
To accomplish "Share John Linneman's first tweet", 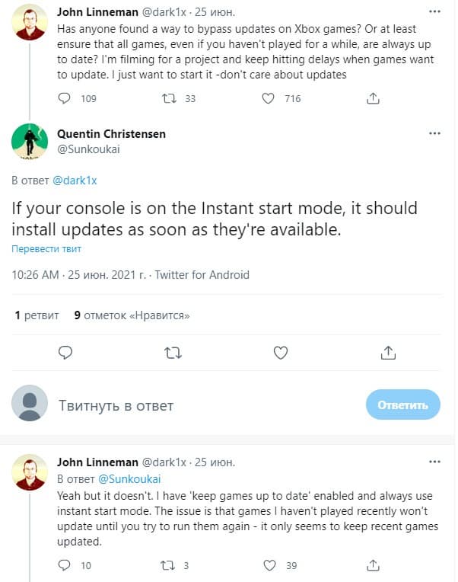I will [373, 98].
